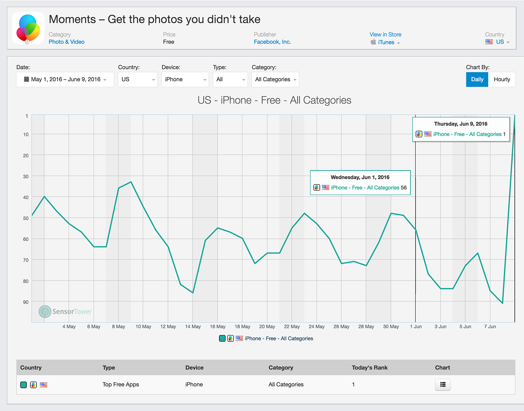This screenshot has height=411, width=524.
Task: Click the Thursday, Jun 9, 2016 tooltip
Action: coord(461,129)
